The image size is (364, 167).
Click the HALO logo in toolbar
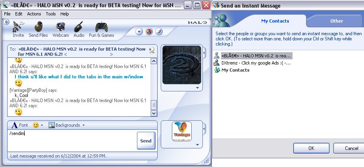(197, 23)
